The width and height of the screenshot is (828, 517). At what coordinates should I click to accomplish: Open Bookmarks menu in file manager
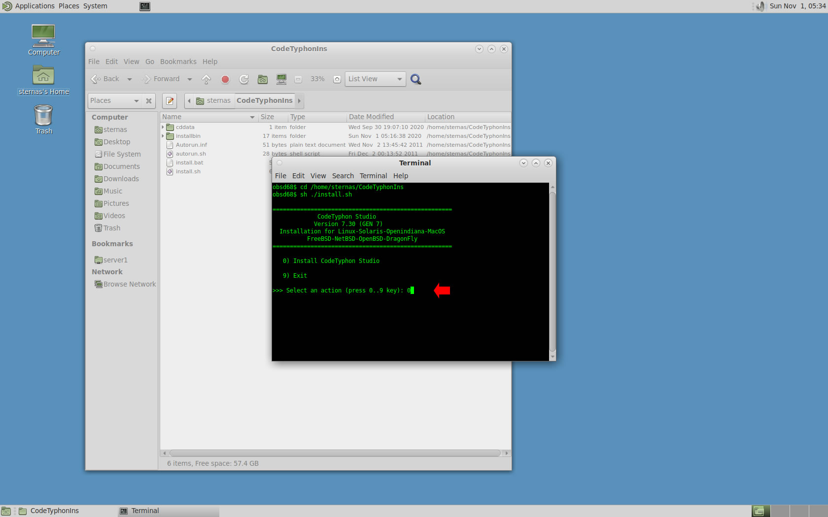[178, 62]
